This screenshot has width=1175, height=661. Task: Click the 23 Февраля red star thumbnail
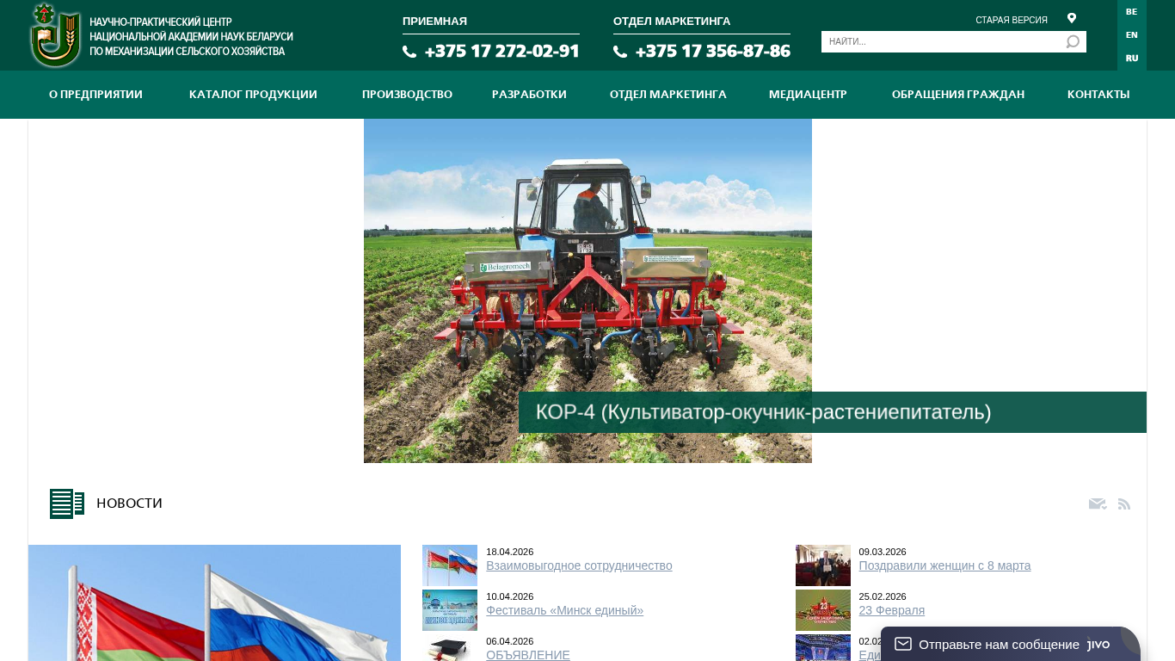click(823, 610)
